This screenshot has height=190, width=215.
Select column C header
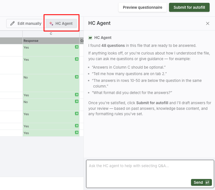[51, 34]
